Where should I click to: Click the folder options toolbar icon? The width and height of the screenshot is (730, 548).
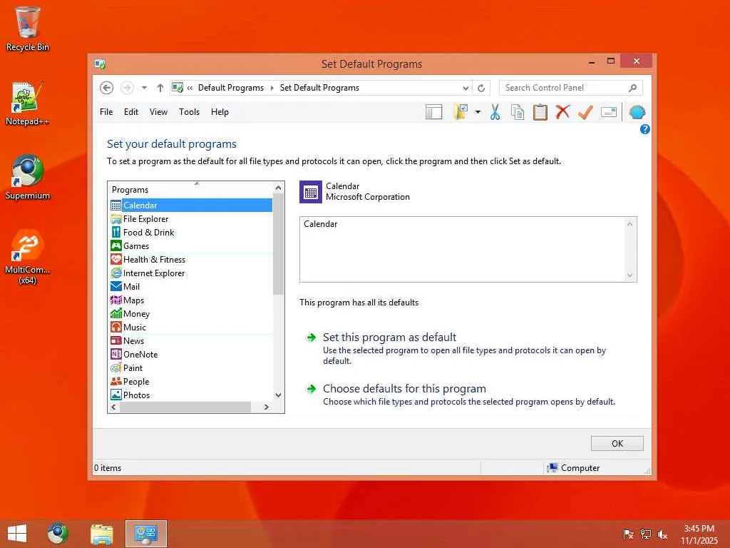[461, 112]
